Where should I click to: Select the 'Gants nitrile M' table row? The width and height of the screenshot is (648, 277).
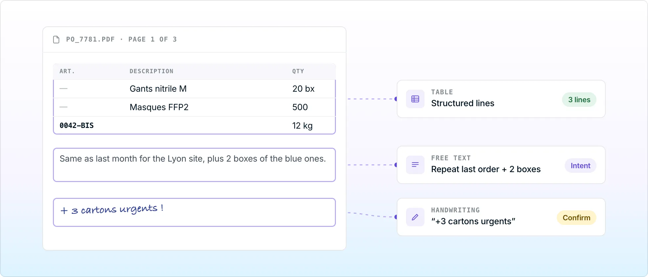pos(194,89)
